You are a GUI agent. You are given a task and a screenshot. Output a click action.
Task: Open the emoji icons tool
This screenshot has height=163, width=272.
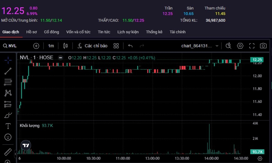(8, 137)
